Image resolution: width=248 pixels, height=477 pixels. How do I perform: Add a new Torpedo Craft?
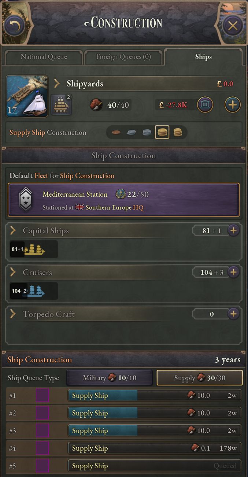pos(233,314)
